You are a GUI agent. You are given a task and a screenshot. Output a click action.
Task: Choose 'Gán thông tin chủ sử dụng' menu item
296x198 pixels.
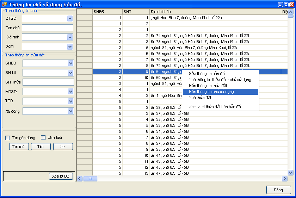[x=211, y=92]
